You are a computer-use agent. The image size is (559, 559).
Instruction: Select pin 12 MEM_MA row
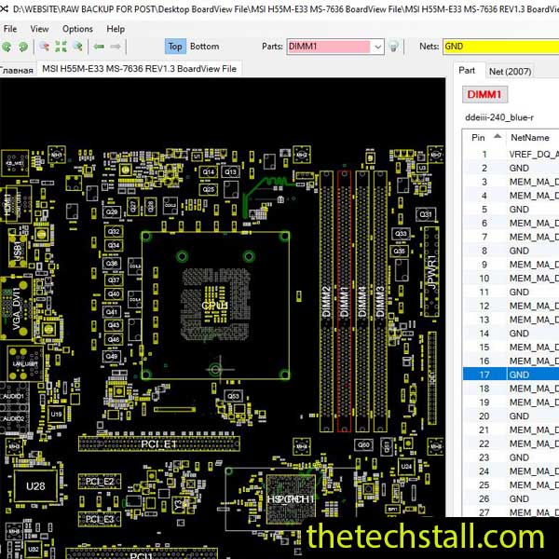pyautogui.click(x=511, y=306)
